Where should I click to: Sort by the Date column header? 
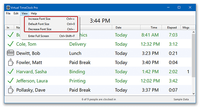point(126,27)
